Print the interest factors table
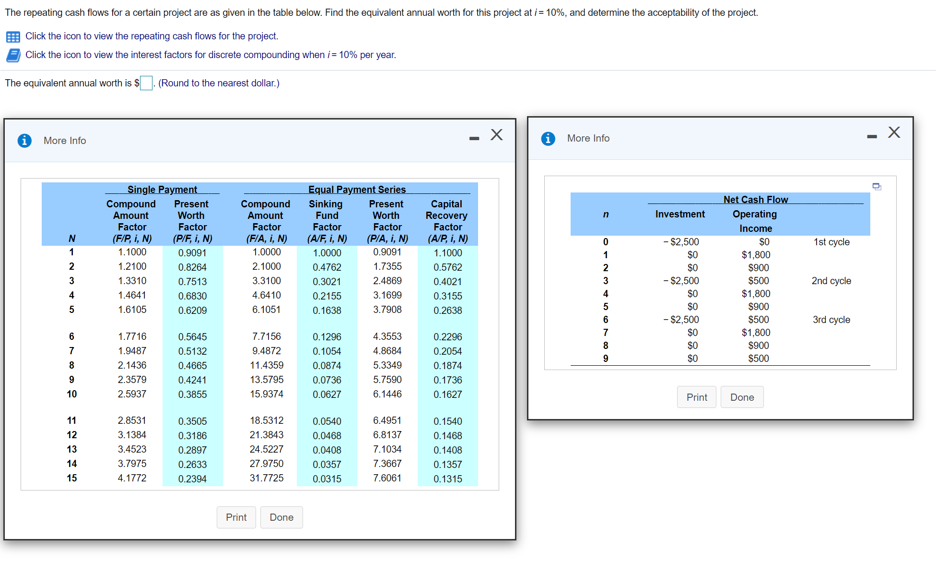The image size is (936, 575). point(236,517)
